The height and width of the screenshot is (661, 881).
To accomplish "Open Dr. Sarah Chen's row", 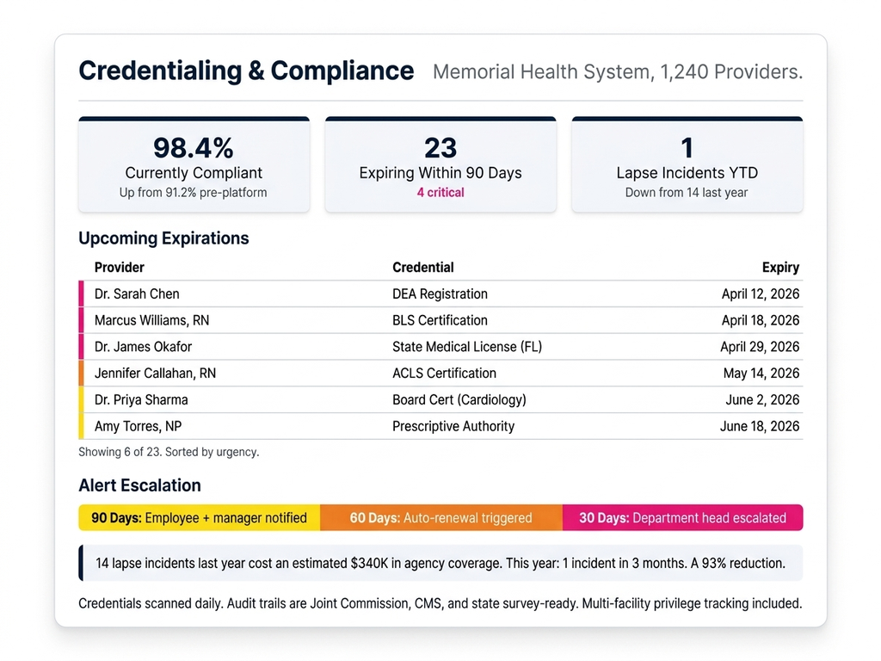I will click(x=439, y=294).
